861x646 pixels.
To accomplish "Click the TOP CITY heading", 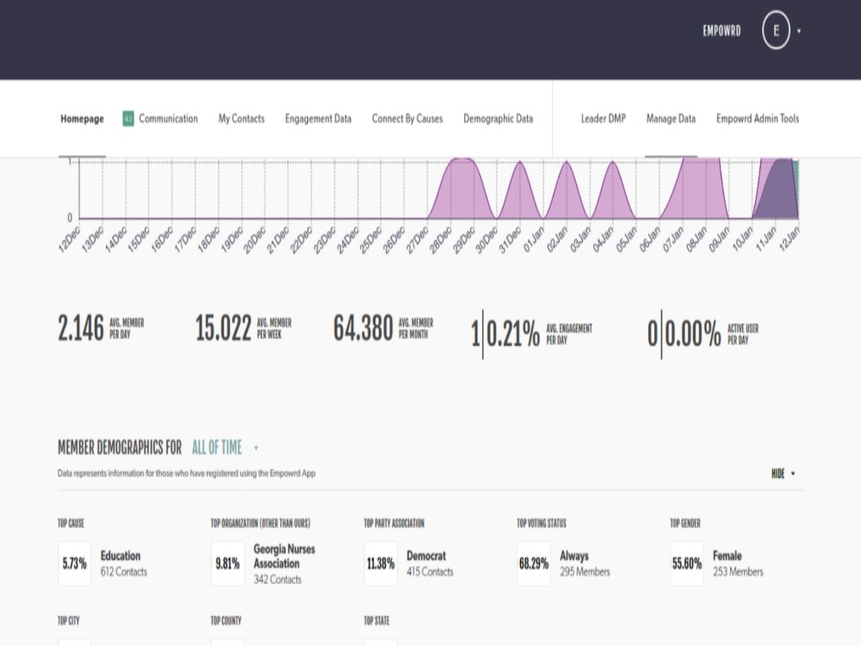I will [69, 621].
